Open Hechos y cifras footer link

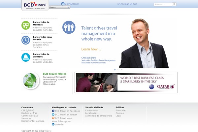pos(29,113)
